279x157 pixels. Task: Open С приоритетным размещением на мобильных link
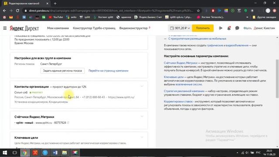coord(197,39)
